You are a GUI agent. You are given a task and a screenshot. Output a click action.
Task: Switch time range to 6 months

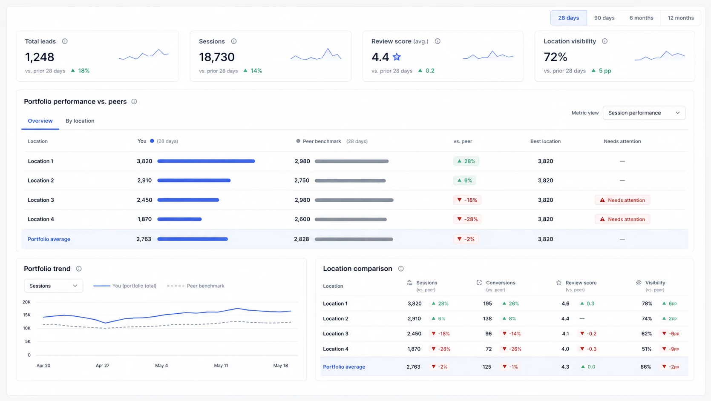tap(641, 18)
